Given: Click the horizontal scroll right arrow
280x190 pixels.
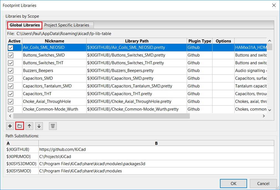Looking at the screenshot, I should (x=264, y=116).
